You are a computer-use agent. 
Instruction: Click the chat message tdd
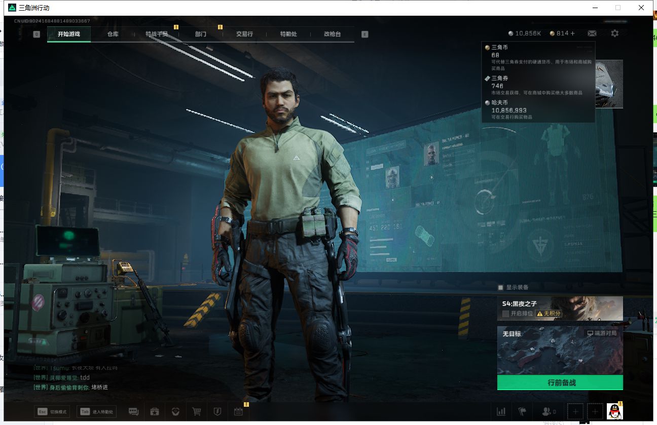click(x=85, y=377)
